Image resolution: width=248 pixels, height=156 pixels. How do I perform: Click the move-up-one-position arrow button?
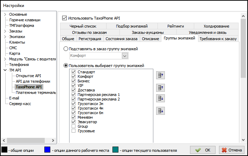(160, 88)
